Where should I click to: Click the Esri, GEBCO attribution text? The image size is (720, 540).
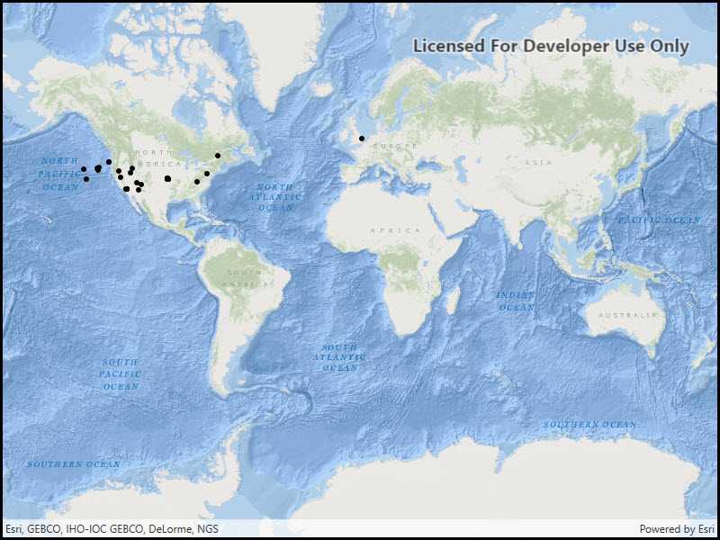[x=111, y=529]
